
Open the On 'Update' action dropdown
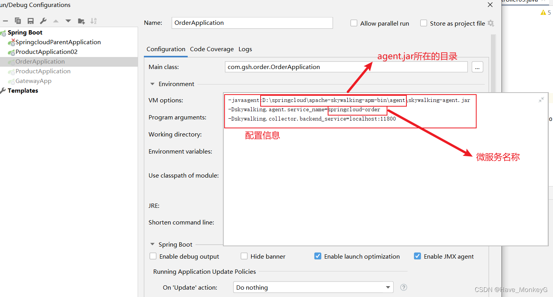tap(313, 287)
